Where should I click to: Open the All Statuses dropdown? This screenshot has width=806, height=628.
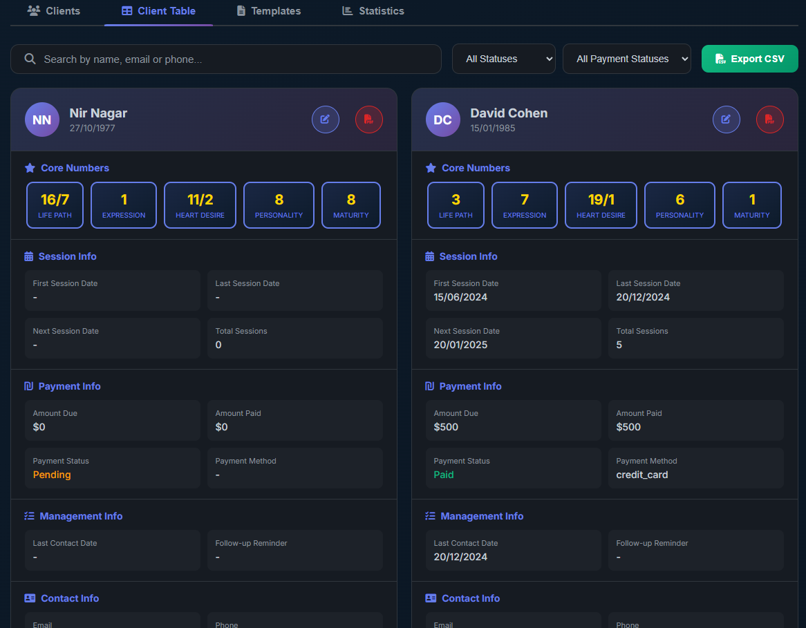point(503,59)
